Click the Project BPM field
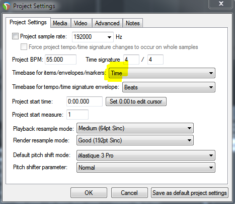The image size is (235, 204). pyautogui.click(x=60, y=60)
